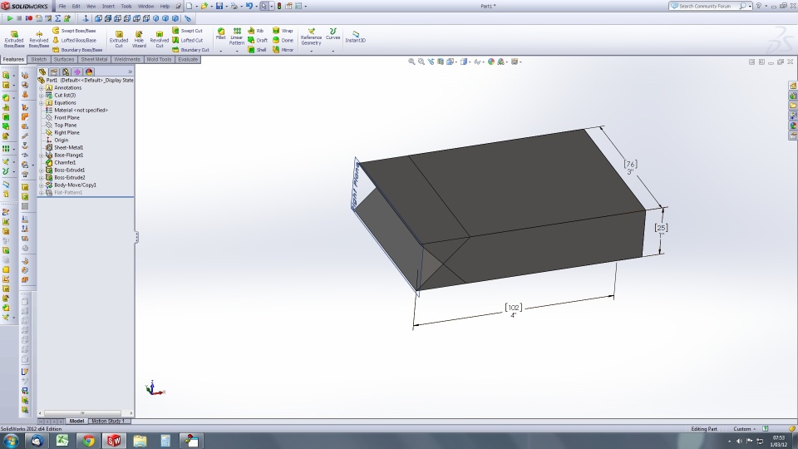Expand the Cut list(3) node

(x=42, y=95)
